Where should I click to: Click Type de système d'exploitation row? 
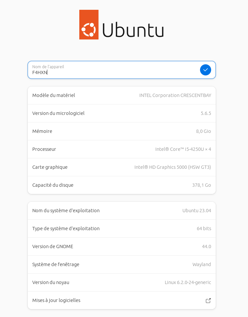122,229
